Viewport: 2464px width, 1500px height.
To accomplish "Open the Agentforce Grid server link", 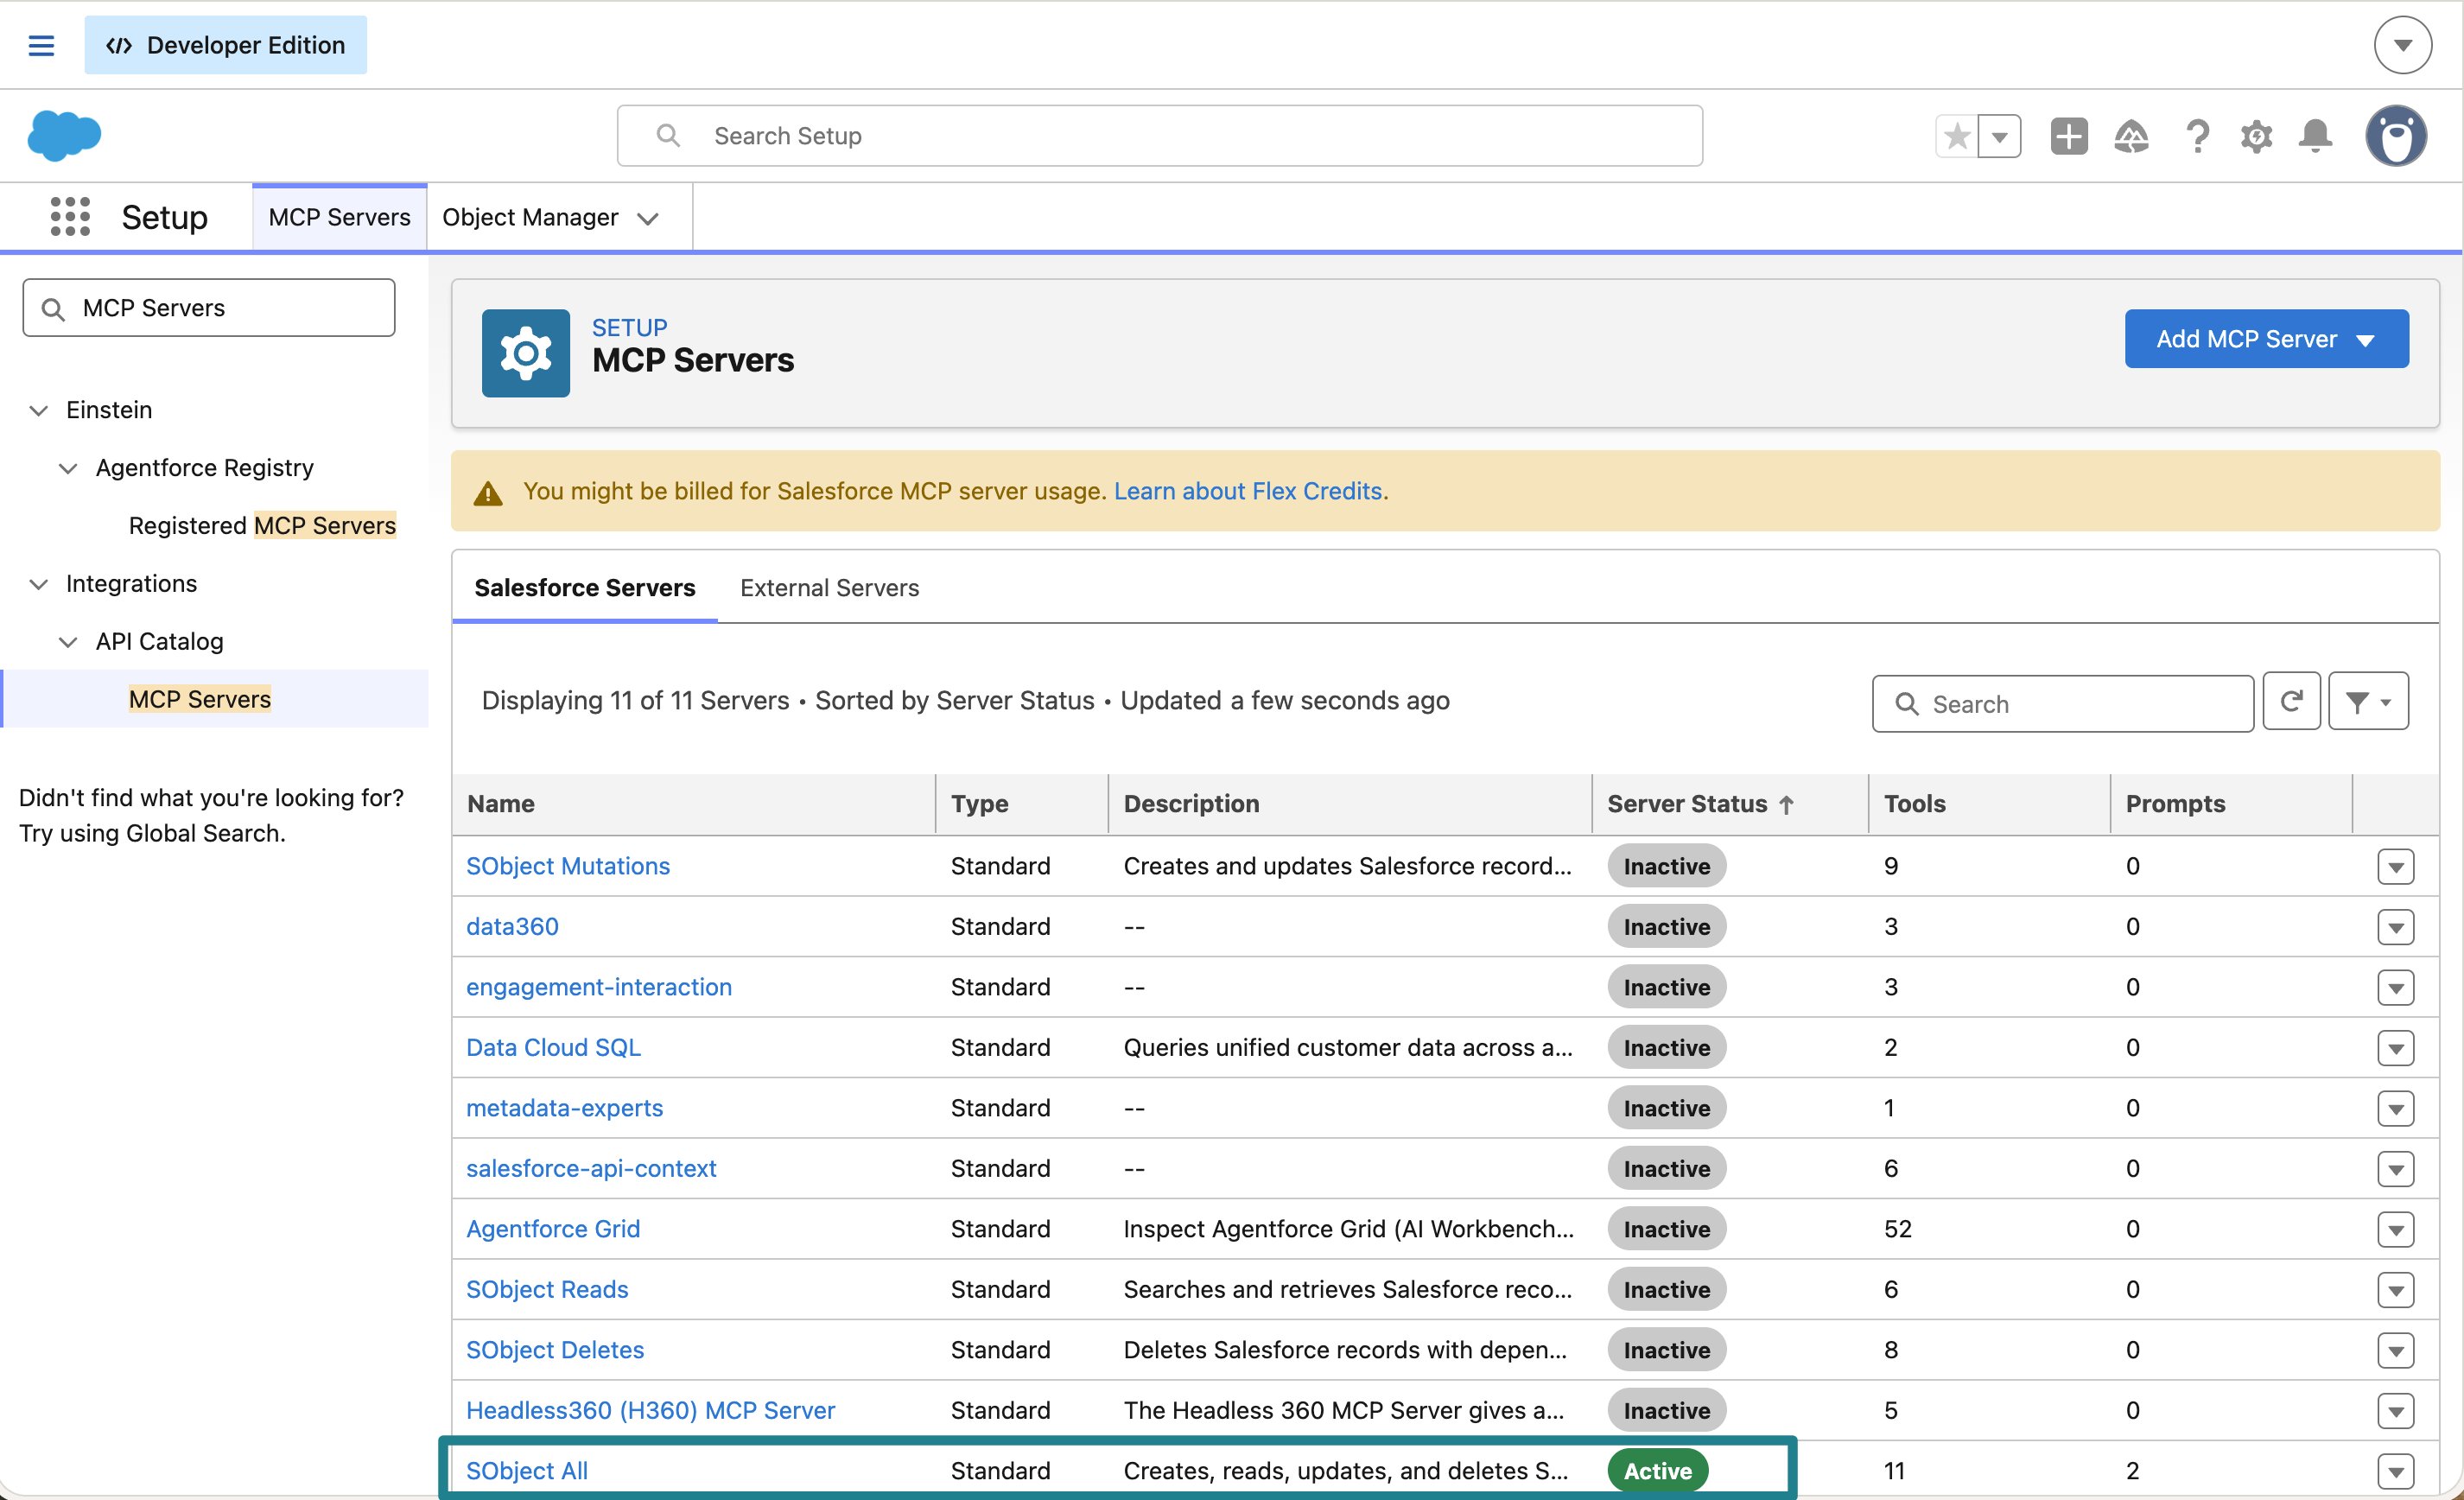I will click(x=553, y=1229).
